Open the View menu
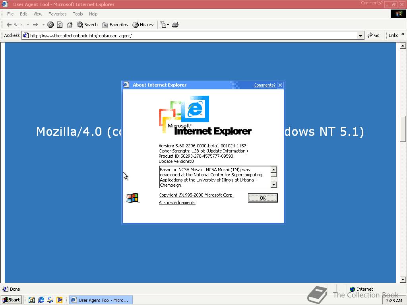The image size is (407, 305). pos(38,14)
